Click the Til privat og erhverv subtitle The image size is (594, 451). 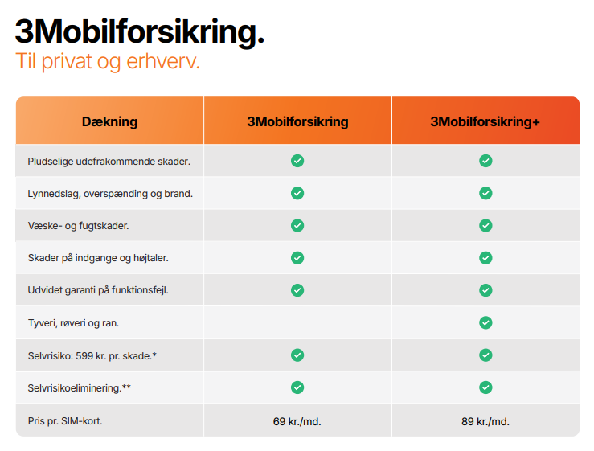pyautogui.click(x=108, y=62)
